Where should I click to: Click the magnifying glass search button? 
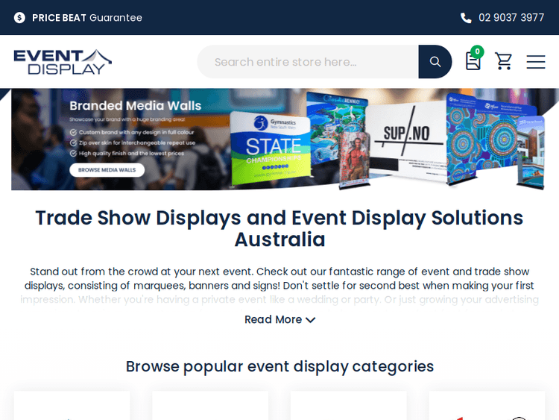click(x=435, y=62)
